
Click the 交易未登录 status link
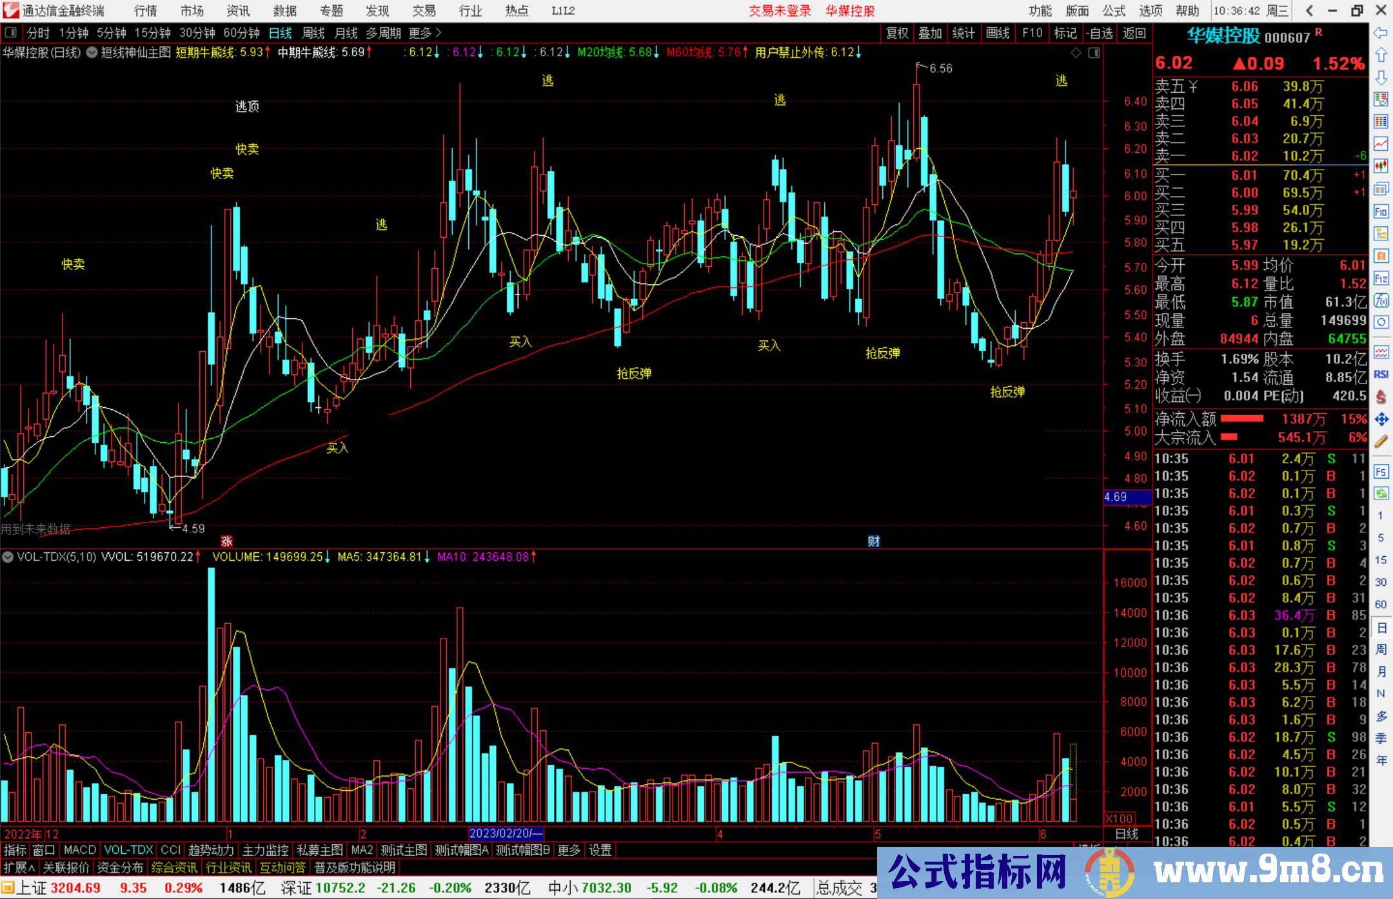click(780, 10)
